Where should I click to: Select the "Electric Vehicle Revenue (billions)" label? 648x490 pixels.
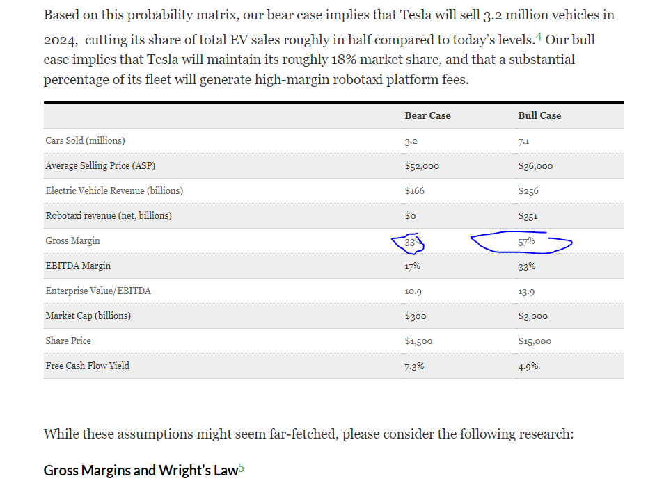114,190
